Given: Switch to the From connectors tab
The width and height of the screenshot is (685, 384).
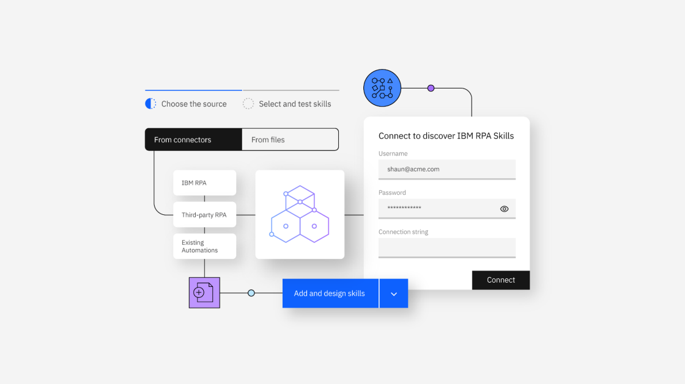Looking at the screenshot, I should [193, 139].
